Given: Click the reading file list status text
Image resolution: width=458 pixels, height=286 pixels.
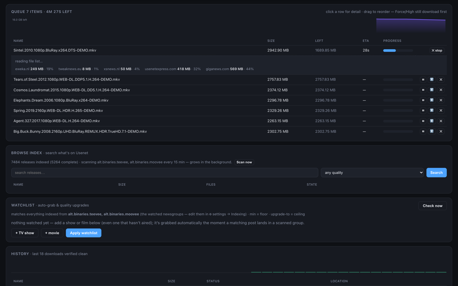Looking at the screenshot, I should click(29, 61).
